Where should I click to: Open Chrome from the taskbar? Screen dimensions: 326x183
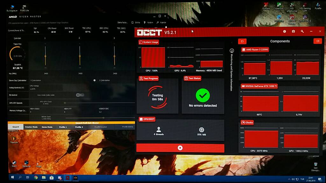click(x=36, y=177)
